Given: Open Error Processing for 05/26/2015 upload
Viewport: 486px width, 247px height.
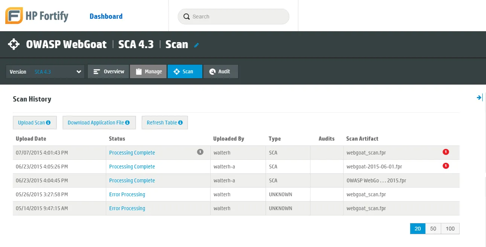Looking at the screenshot, I should tap(127, 194).
